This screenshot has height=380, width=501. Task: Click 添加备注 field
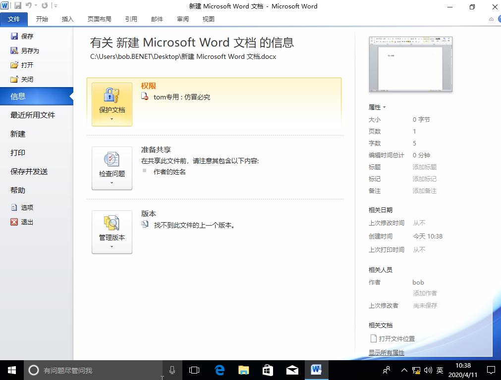tap(424, 191)
